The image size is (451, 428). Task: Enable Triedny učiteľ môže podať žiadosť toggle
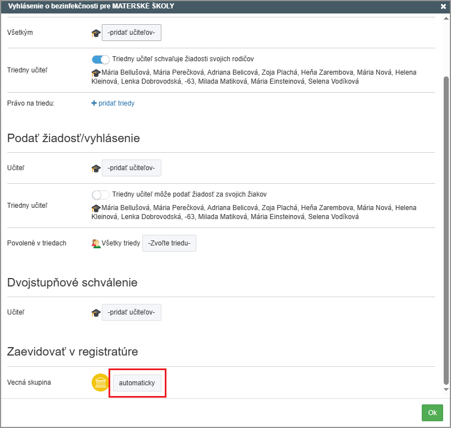[x=101, y=195]
